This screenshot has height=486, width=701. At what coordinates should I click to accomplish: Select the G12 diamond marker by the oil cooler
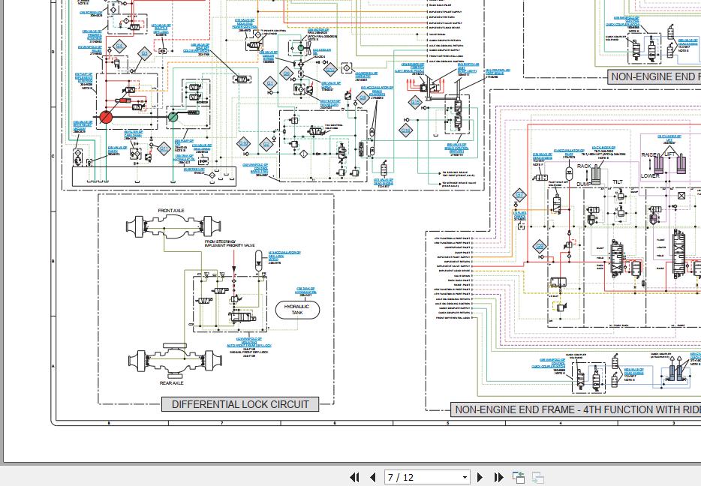coord(330,69)
